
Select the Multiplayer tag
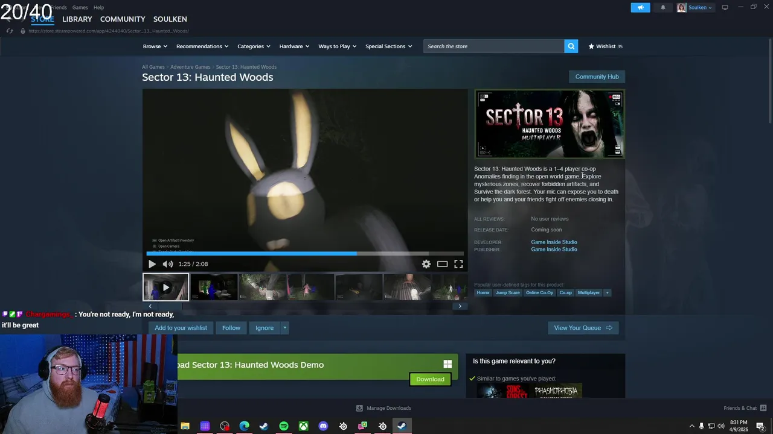(x=589, y=293)
